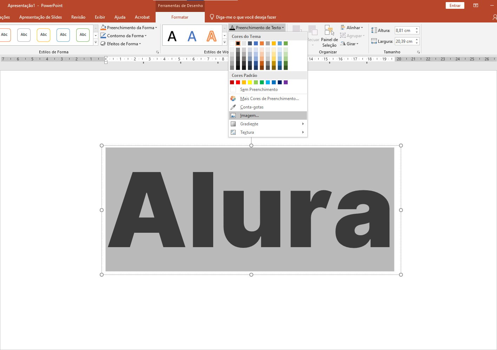Click the Painel de Seleção icon
The height and width of the screenshot is (350, 497).
329,30
